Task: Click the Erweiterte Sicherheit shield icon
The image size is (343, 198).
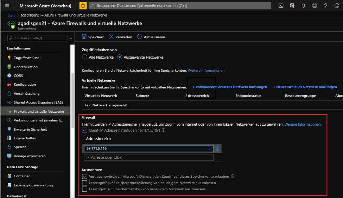Action: coord(9,129)
